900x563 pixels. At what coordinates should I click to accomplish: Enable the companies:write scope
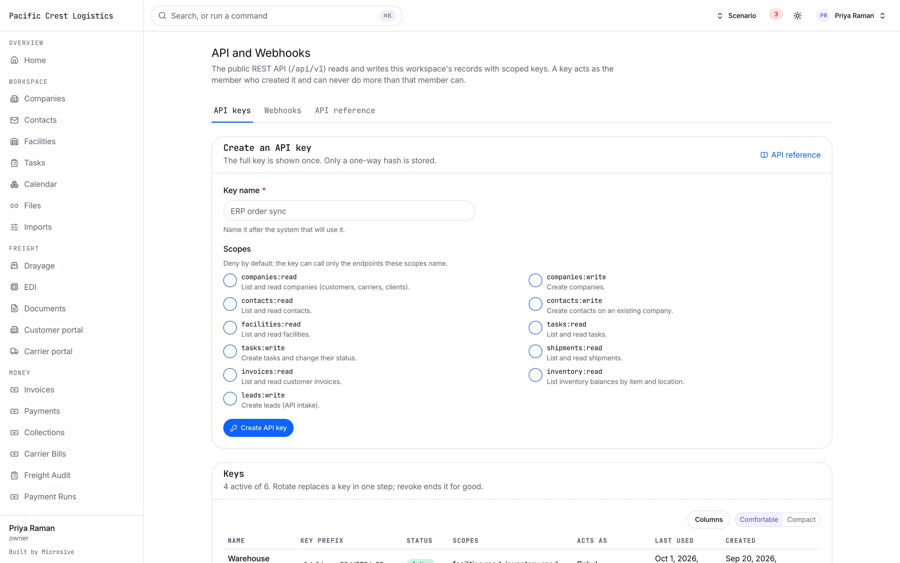(x=535, y=280)
